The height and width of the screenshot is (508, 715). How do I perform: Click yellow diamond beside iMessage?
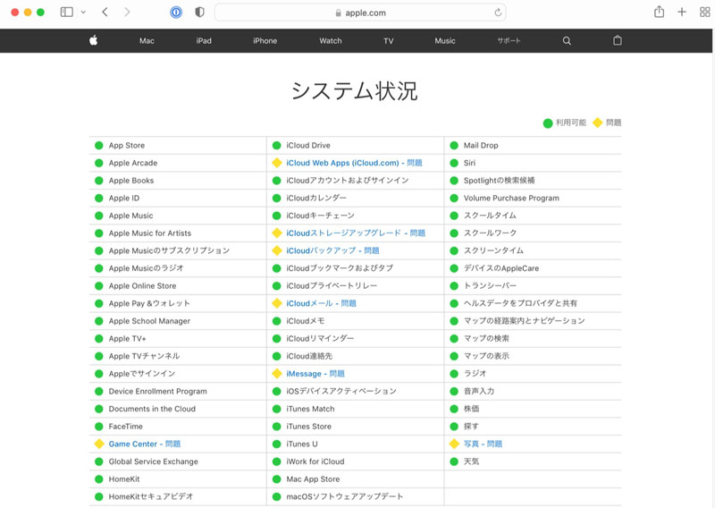point(277,373)
